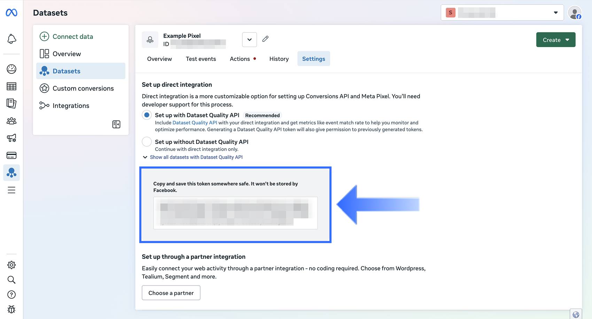592x319 pixels.
Task: Open the campaigns table grid icon
Action: point(11,86)
